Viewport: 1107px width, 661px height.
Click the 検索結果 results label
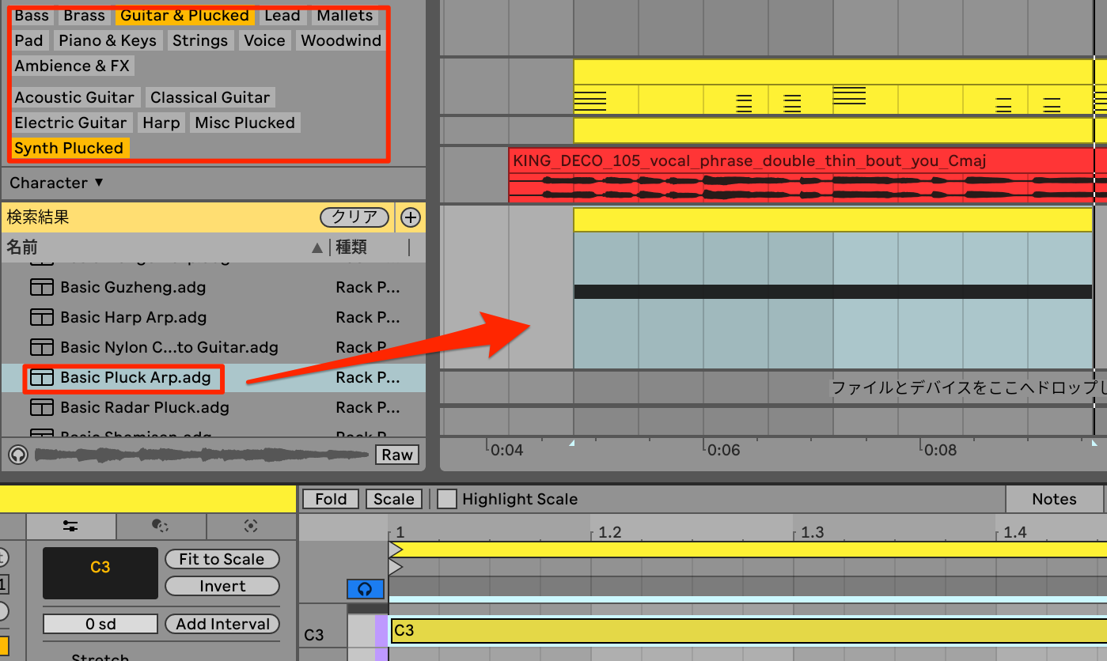[38, 217]
